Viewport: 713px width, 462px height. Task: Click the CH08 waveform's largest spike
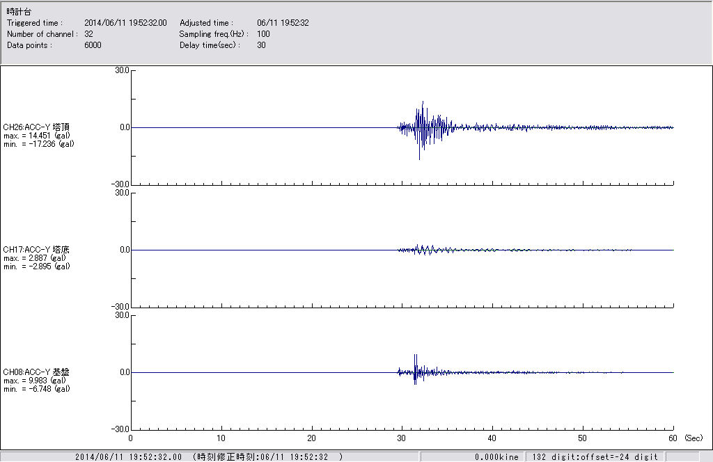point(415,356)
